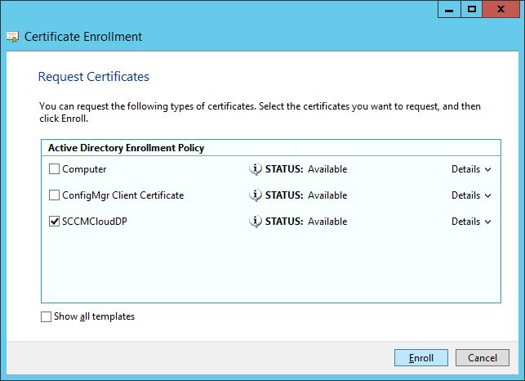525x381 pixels.
Task: Check the Computer certificate checkbox
Action: click(x=54, y=169)
